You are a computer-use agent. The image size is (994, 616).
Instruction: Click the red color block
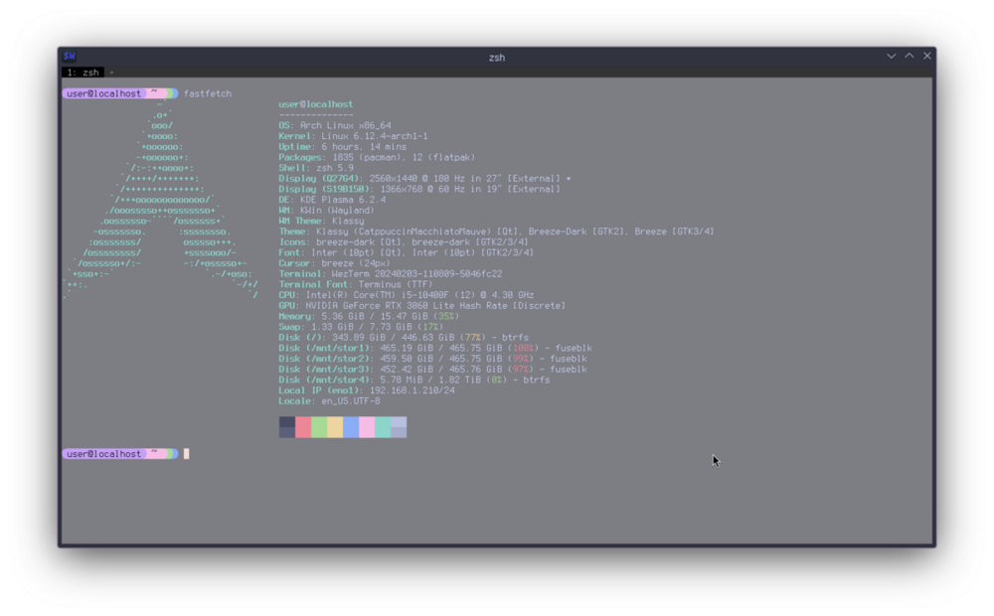click(x=303, y=427)
